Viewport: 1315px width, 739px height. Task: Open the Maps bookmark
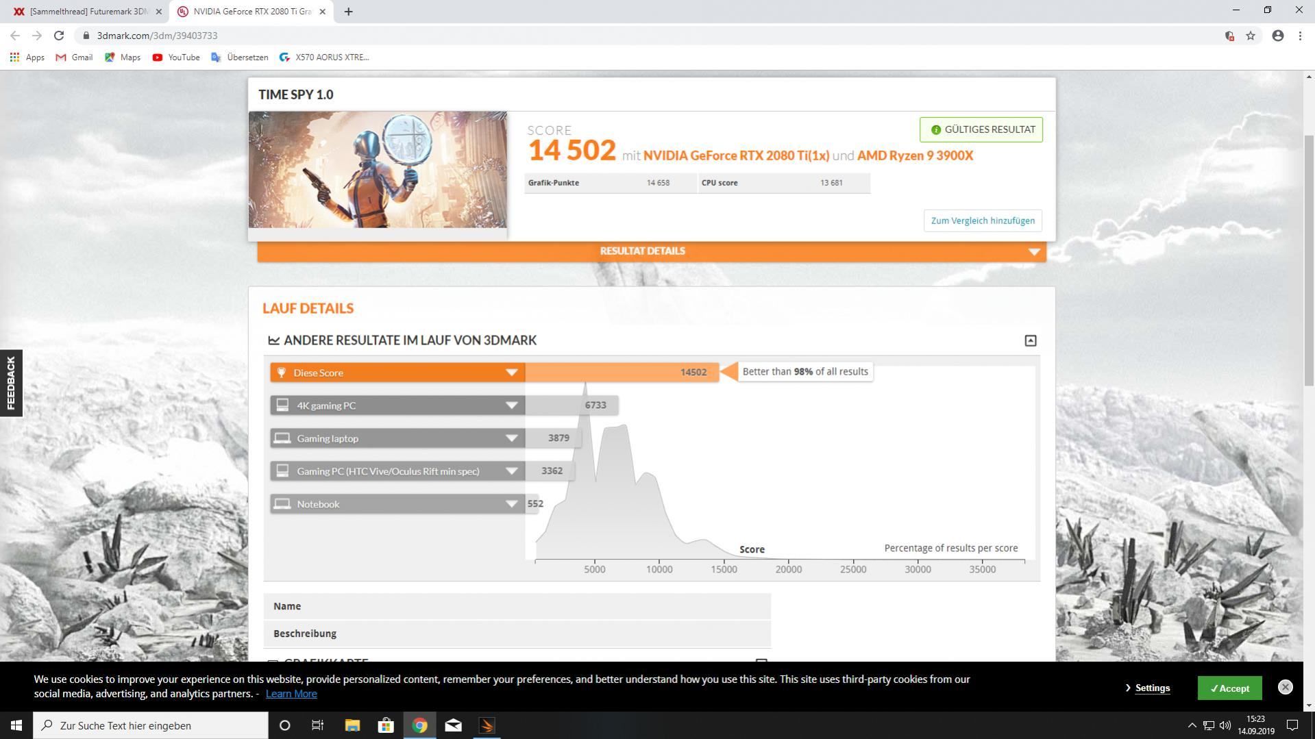click(123, 58)
